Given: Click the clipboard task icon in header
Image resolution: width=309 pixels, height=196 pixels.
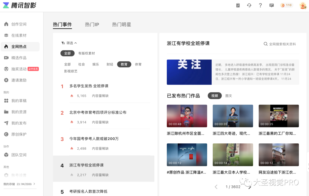Looking at the screenshot, I should 238,5.
